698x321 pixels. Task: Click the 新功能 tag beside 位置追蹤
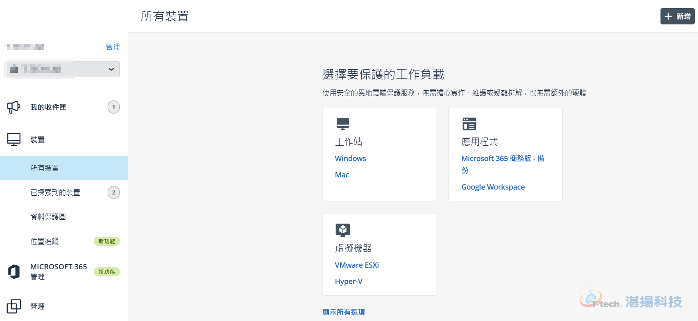(107, 241)
